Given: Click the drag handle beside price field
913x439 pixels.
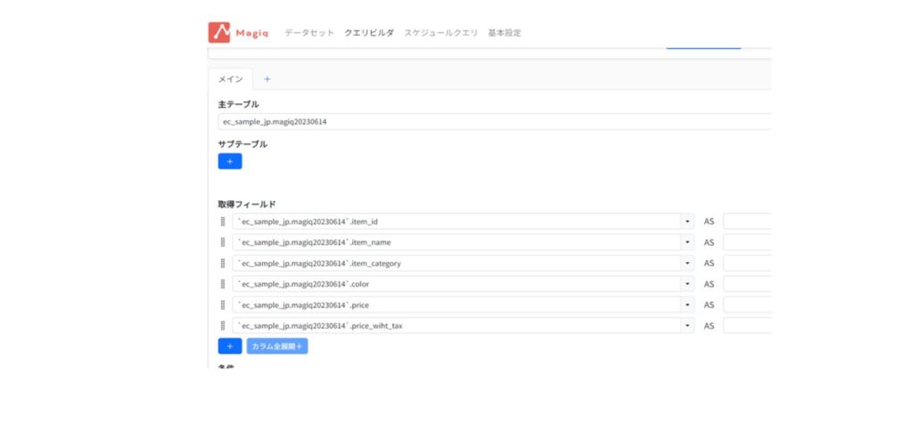Looking at the screenshot, I should click(x=223, y=305).
